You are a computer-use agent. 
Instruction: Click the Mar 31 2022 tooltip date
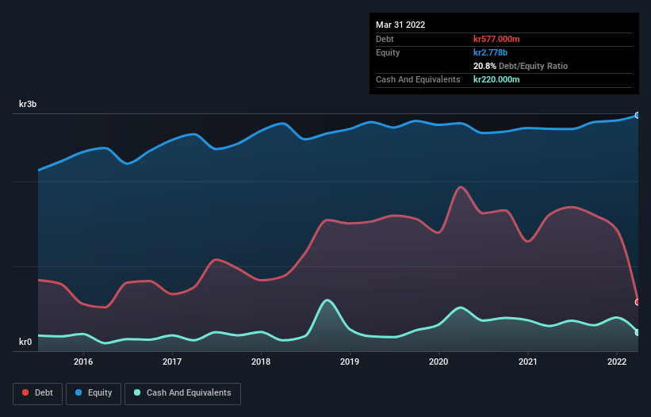coord(400,25)
